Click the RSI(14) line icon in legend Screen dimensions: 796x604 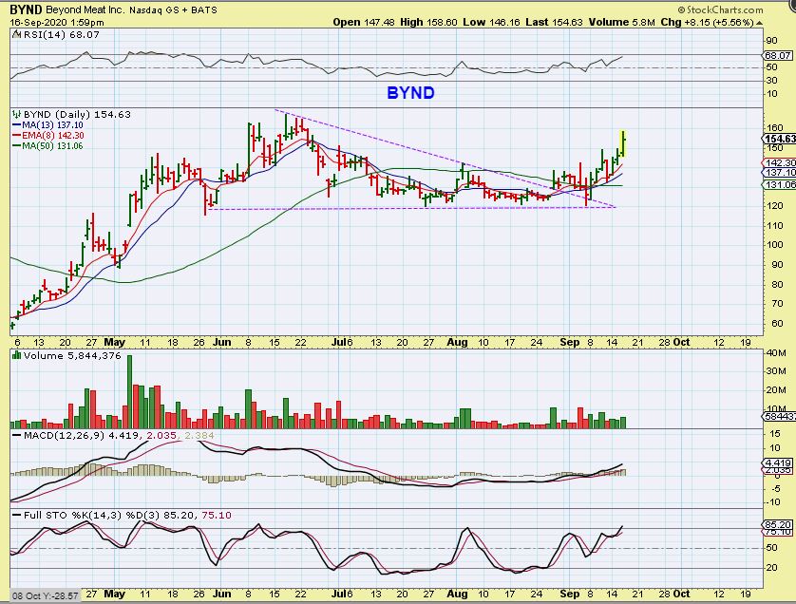pos(17,34)
